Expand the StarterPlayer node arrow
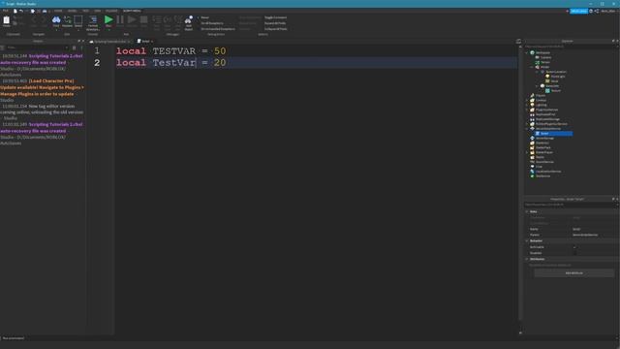The height and width of the screenshot is (349, 620). (x=527, y=152)
